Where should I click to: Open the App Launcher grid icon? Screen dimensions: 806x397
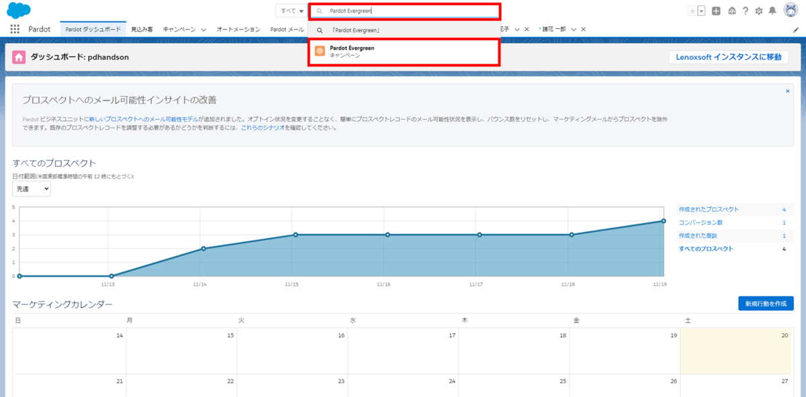coord(15,30)
